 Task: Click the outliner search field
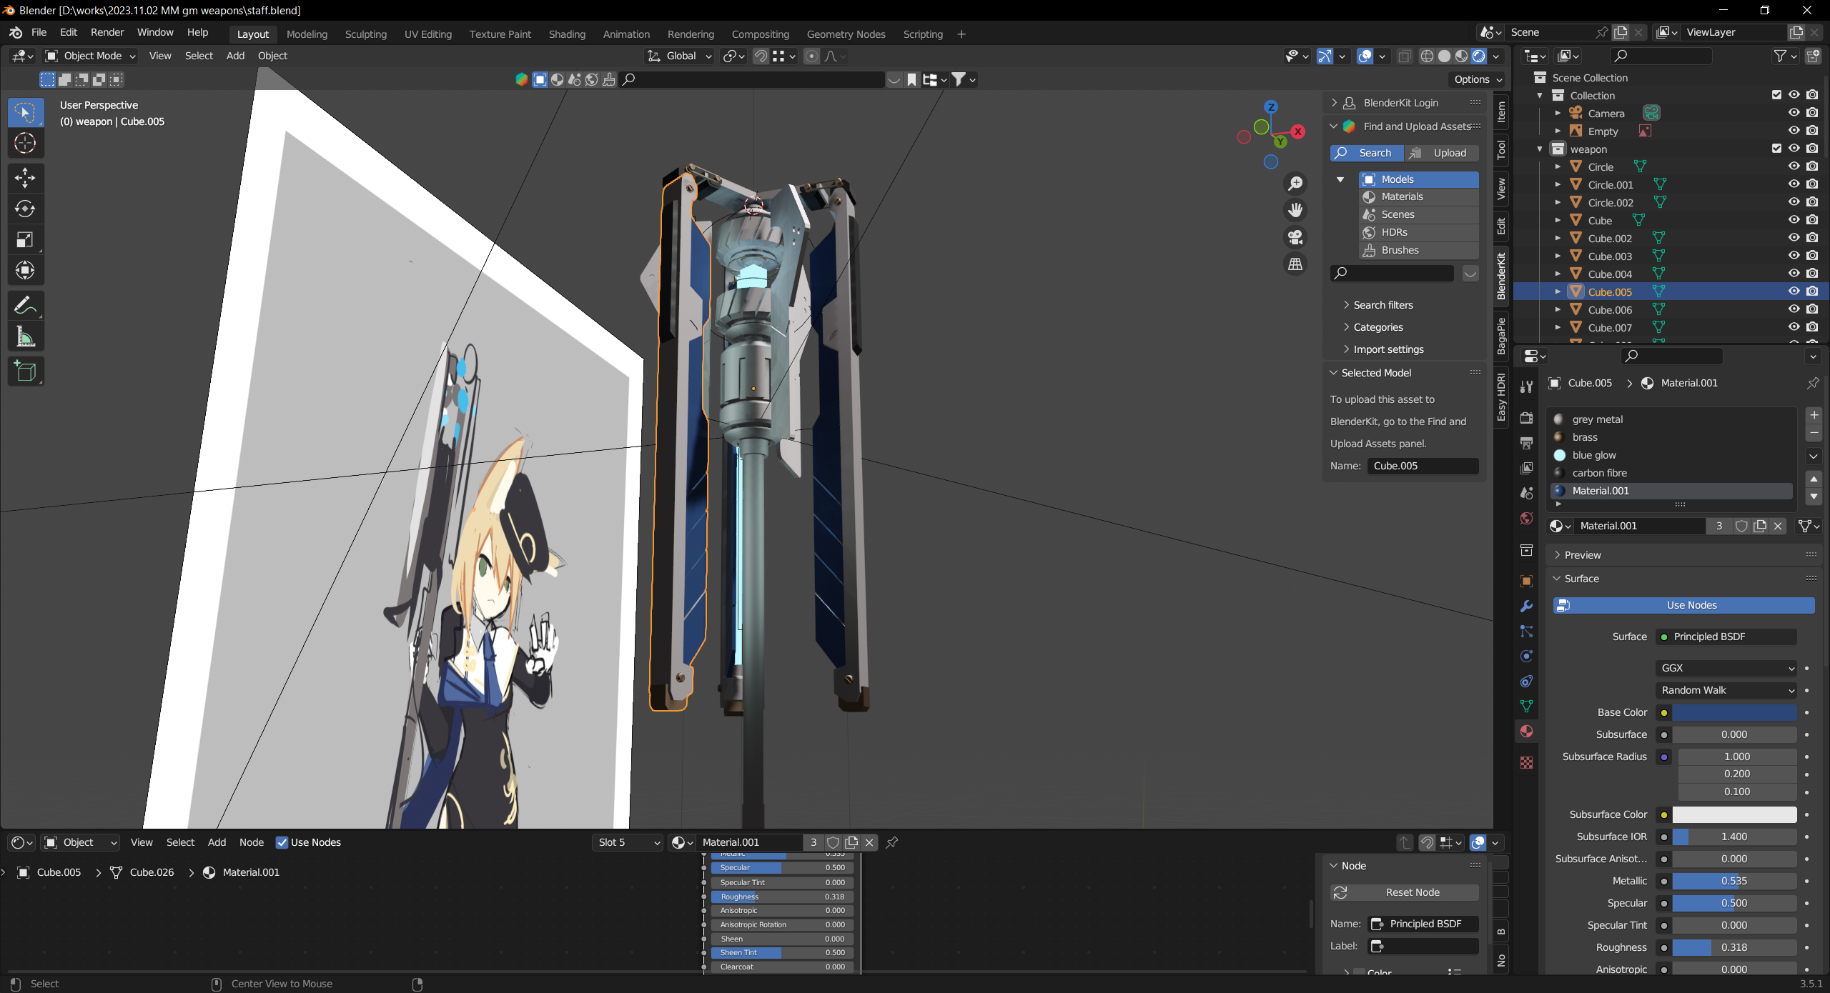pos(1661,56)
